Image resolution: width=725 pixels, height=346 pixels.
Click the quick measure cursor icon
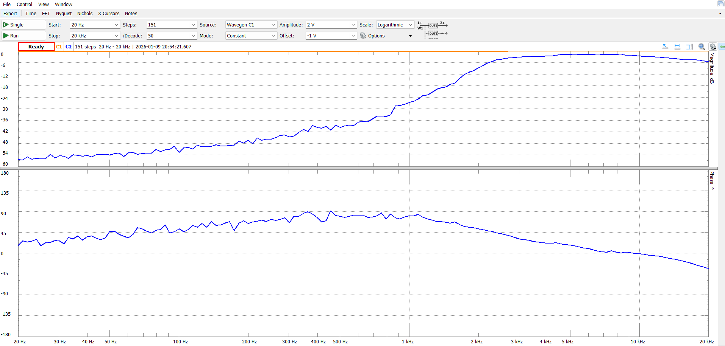click(x=665, y=47)
